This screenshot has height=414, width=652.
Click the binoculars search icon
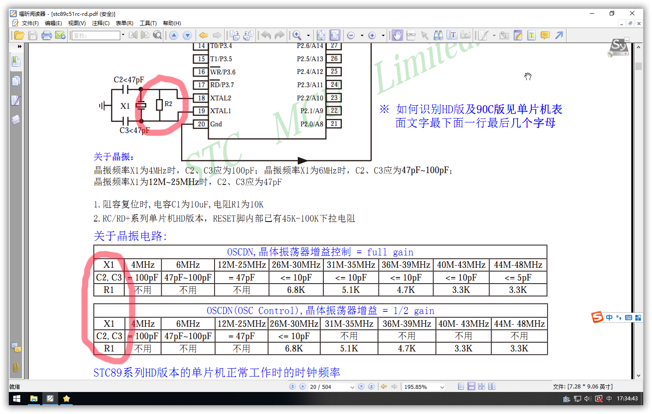[x=438, y=35]
